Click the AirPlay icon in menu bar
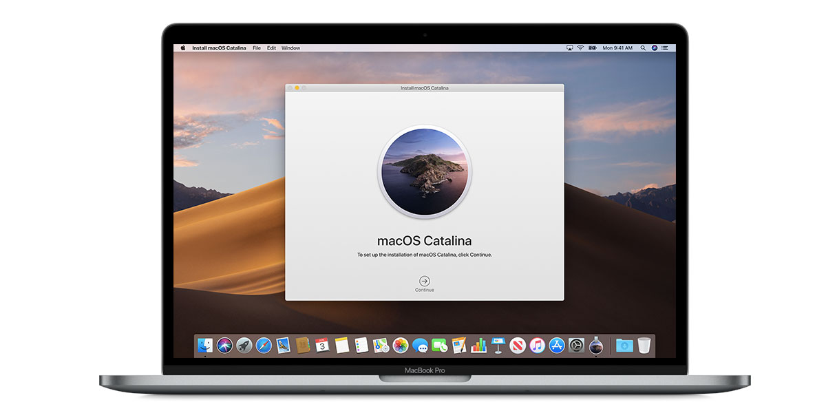The image size is (826, 413). pos(570,48)
